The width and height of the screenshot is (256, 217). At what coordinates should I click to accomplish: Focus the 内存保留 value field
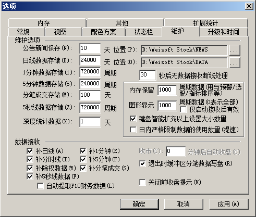[167, 90]
